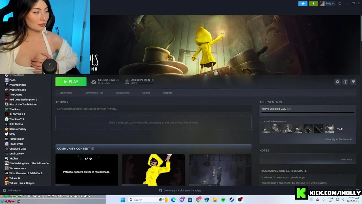The height and width of the screenshot is (204, 362).
Task: Click Split Fiction game icon
Action: pos(7,124)
